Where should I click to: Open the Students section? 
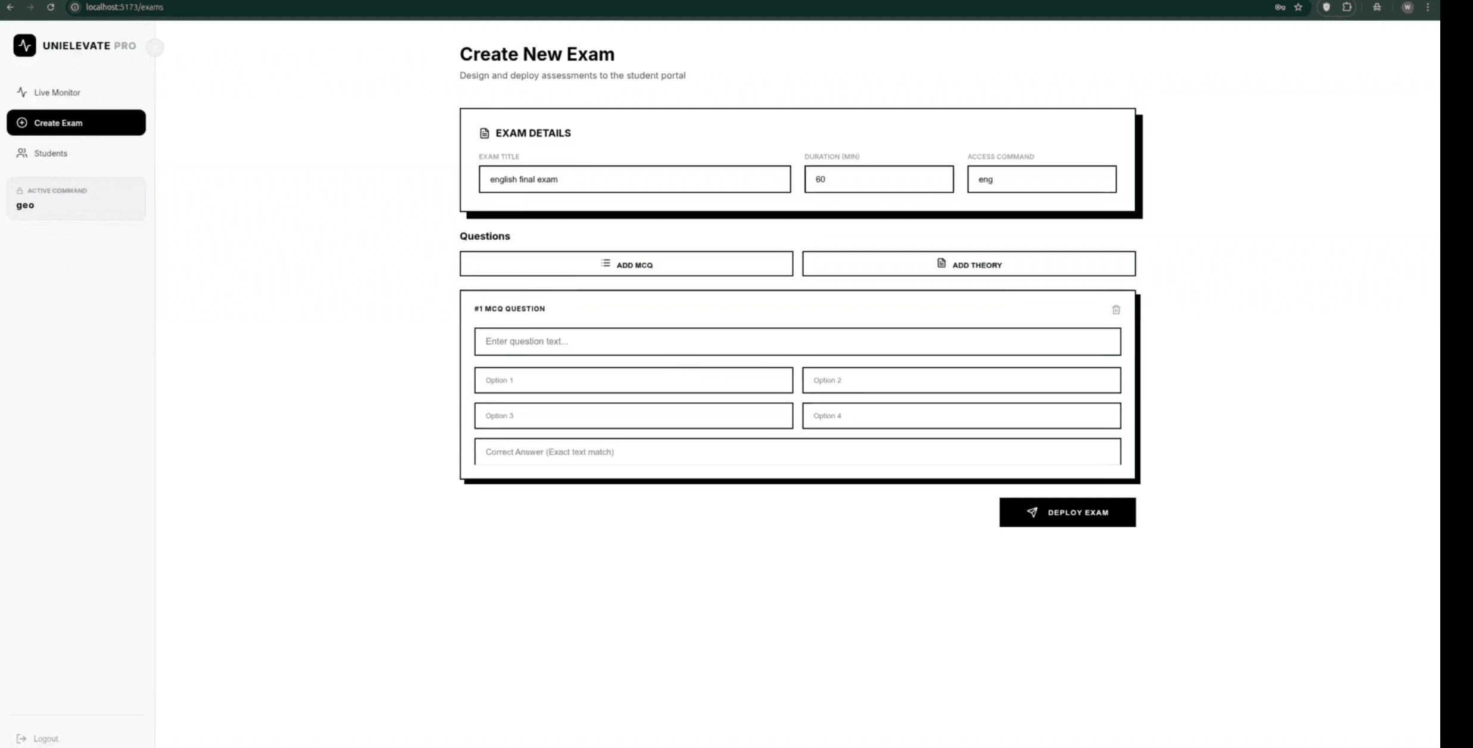(51, 153)
